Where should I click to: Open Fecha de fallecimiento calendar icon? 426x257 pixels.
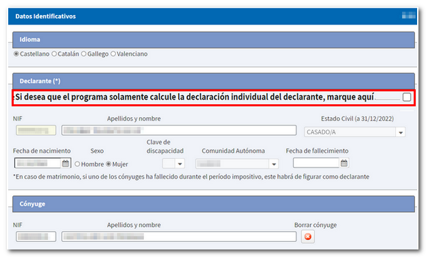click(344, 163)
